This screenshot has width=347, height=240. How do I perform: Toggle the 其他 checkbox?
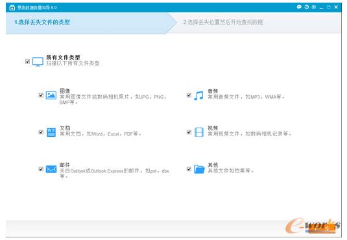[x=189, y=169]
